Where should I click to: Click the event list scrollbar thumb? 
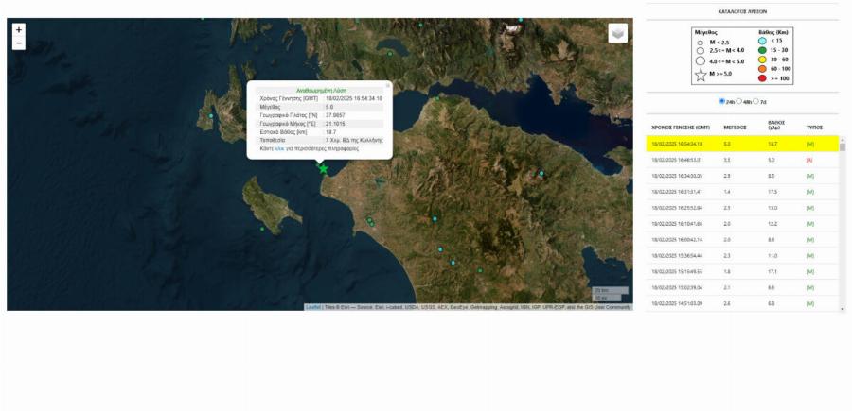[x=843, y=147]
